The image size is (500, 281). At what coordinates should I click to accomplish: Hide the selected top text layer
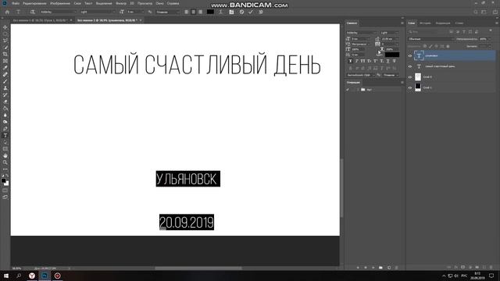[410, 55]
